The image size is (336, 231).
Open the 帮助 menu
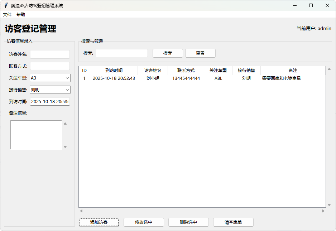coord(20,14)
